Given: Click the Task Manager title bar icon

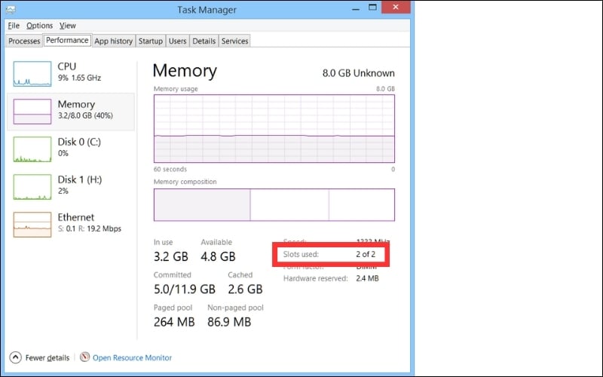Looking at the screenshot, I should [11, 10].
